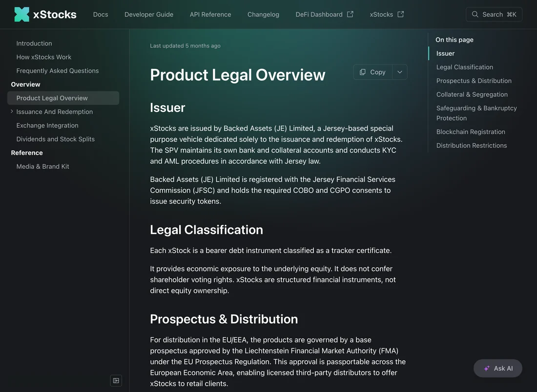
Task: Jump to Distribution Restrictions in outline
Action: [x=472, y=146]
